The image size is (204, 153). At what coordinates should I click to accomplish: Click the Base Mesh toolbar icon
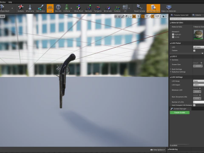pos(5,8)
